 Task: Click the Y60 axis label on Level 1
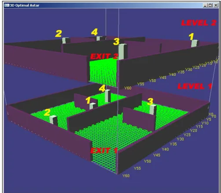tap(126, 175)
